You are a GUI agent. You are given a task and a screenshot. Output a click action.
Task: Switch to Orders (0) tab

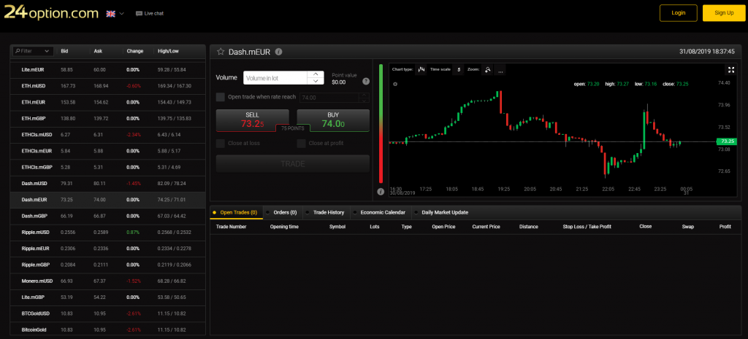click(284, 212)
